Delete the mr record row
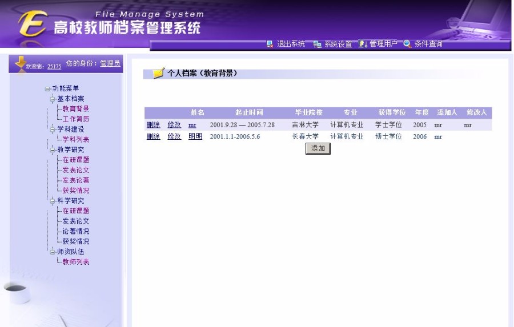 (154, 125)
